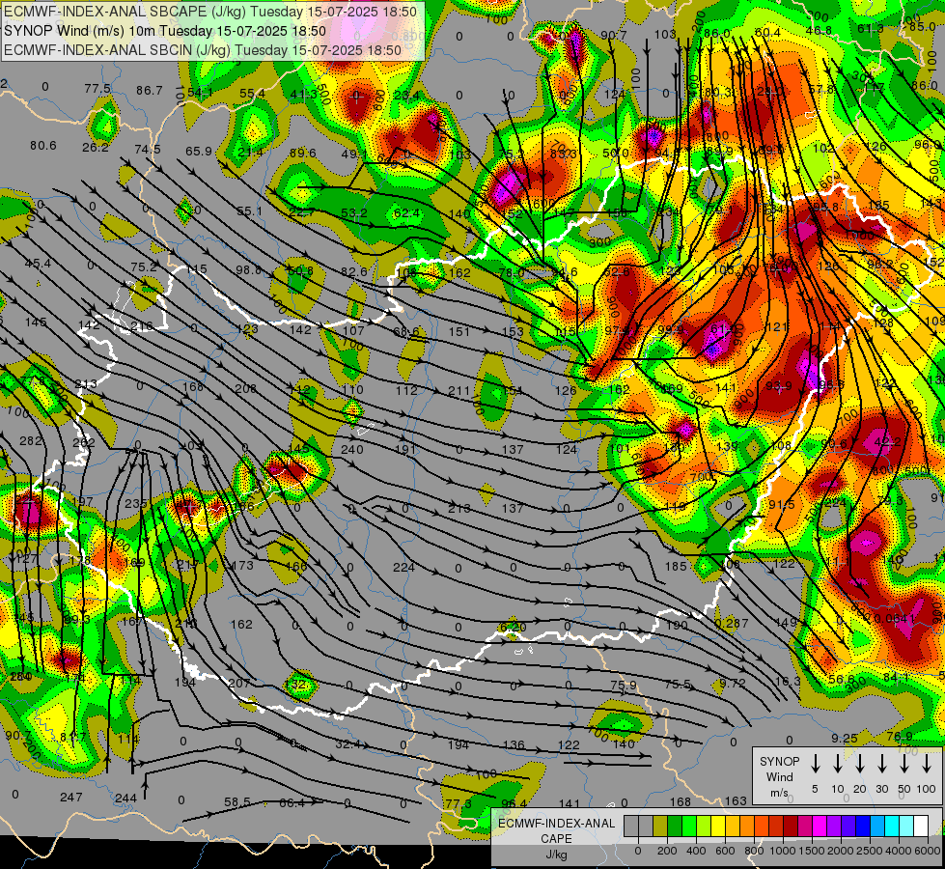Click the wind arrow above 20 in SYNOP legend
Screen dimensions: 945x869
pos(860,763)
